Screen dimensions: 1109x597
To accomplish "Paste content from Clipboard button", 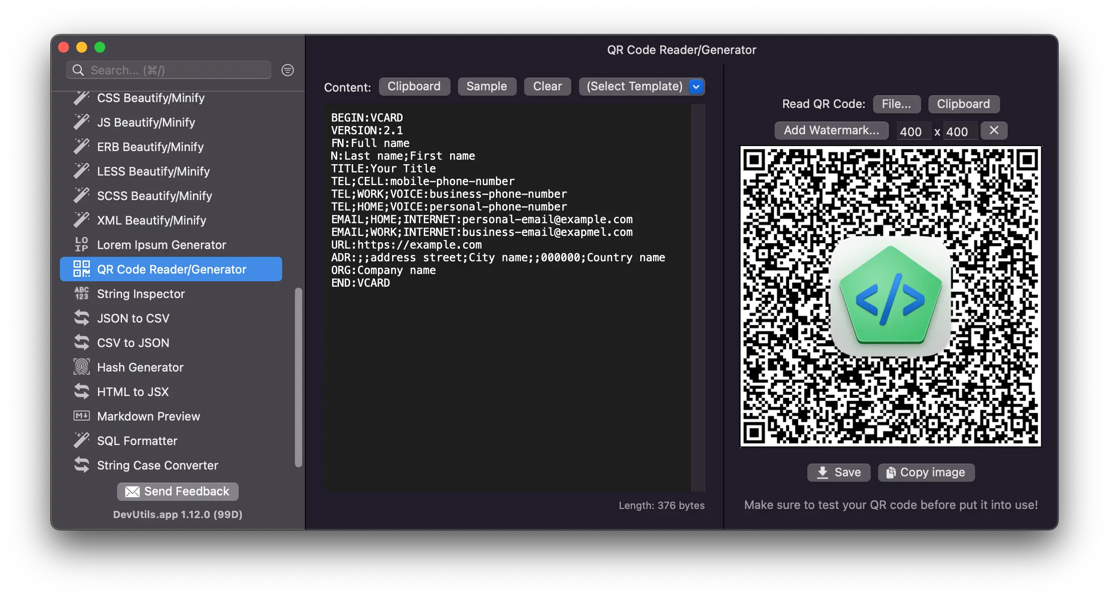I will 414,86.
